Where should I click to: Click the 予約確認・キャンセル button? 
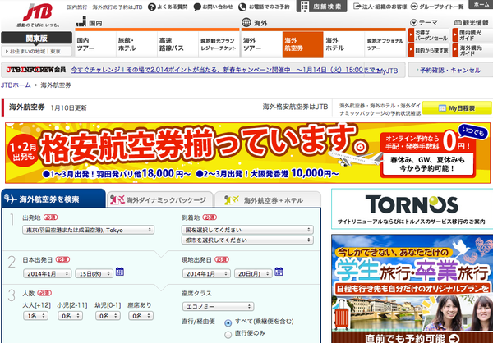(450, 70)
